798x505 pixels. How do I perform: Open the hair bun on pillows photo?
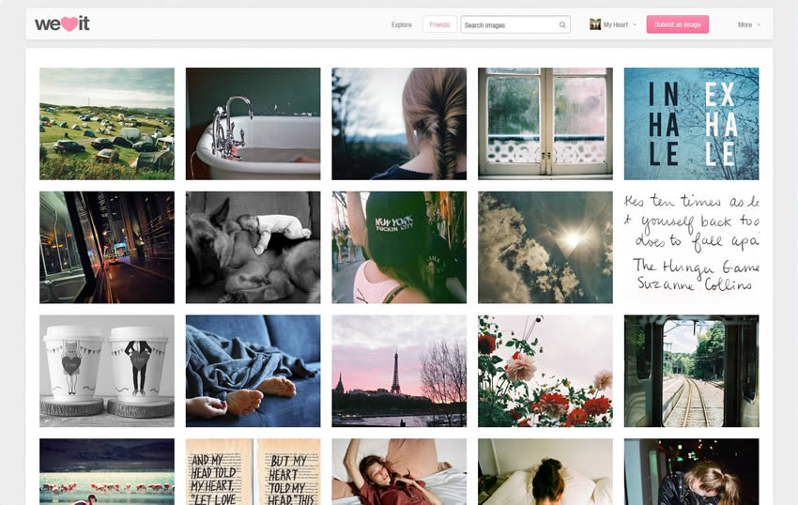(x=545, y=472)
